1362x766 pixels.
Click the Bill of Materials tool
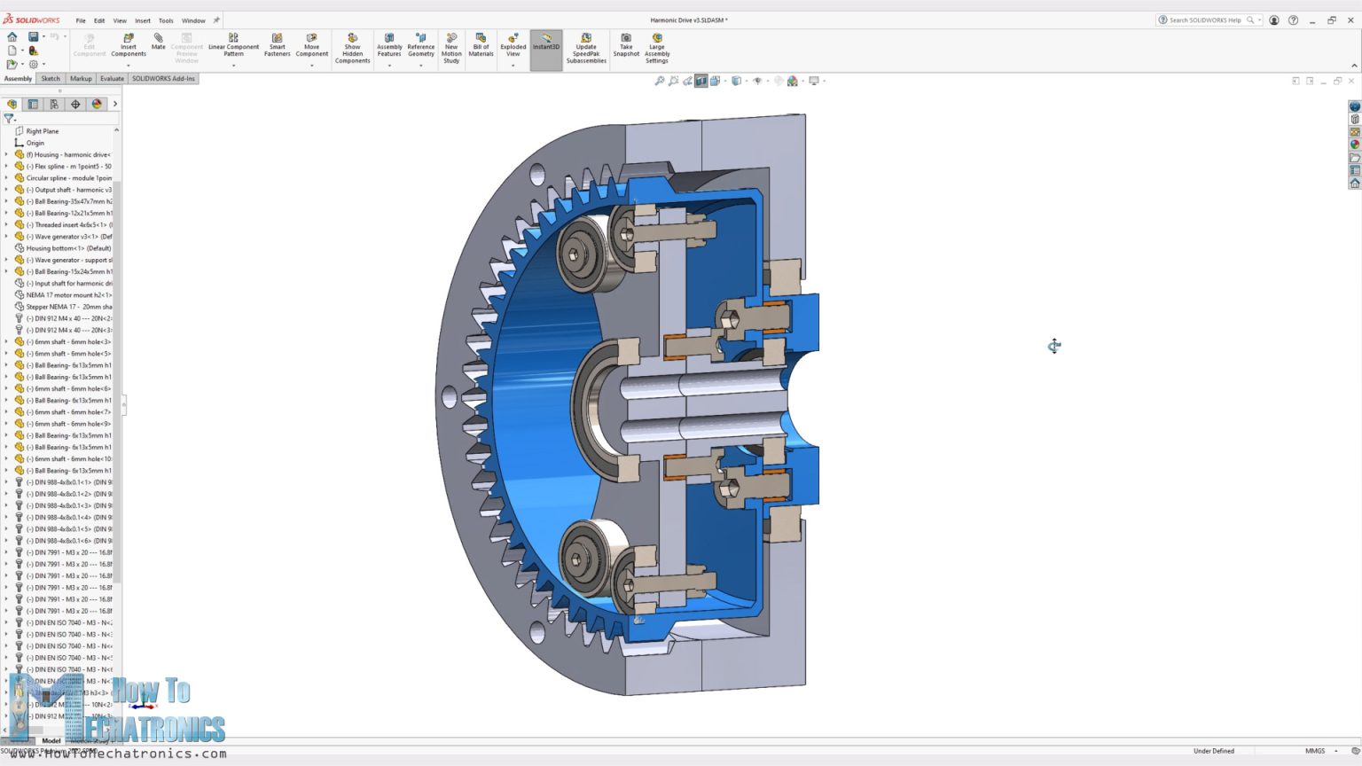click(x=480, y=44)
